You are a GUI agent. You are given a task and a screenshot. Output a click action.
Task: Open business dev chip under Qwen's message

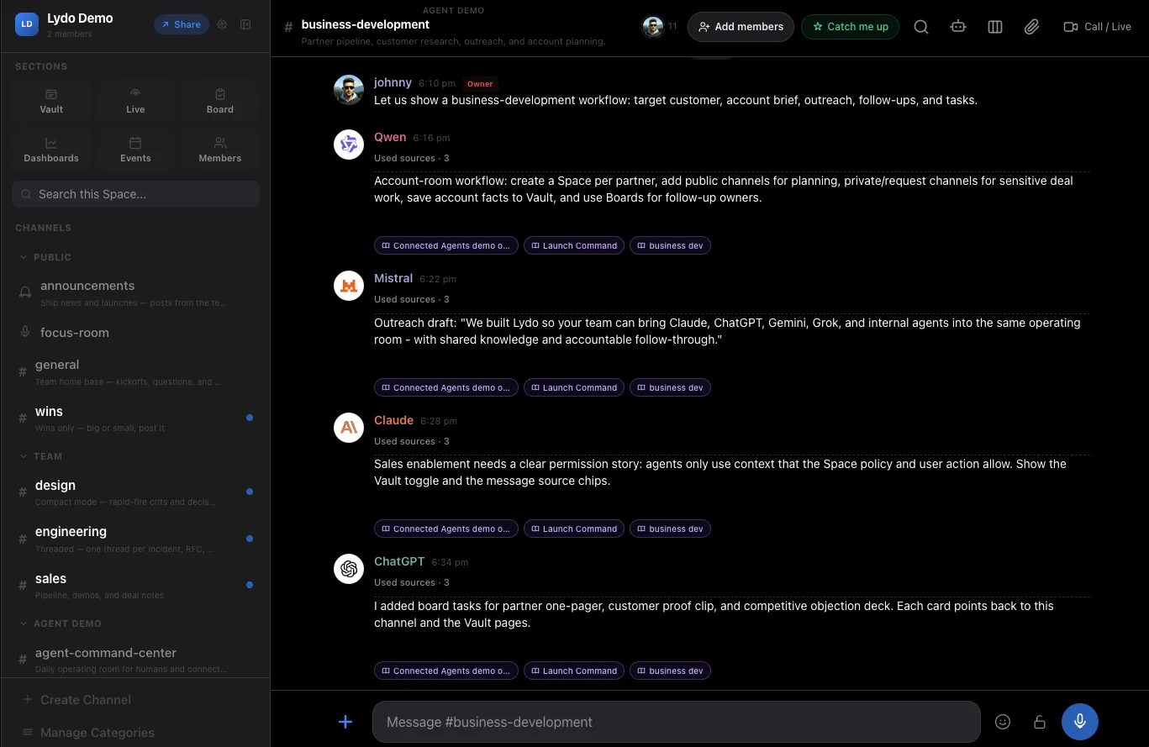point(671,245)
